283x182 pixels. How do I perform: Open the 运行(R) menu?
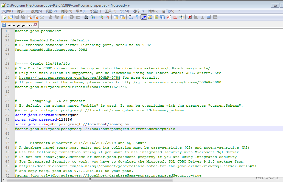(x=138, y=11)
